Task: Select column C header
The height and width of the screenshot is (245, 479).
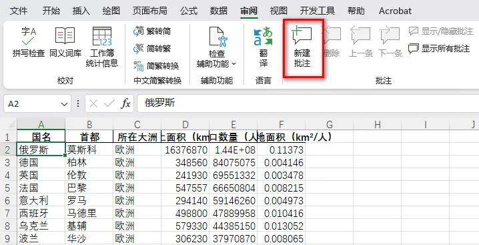Action: pos(137,124)
